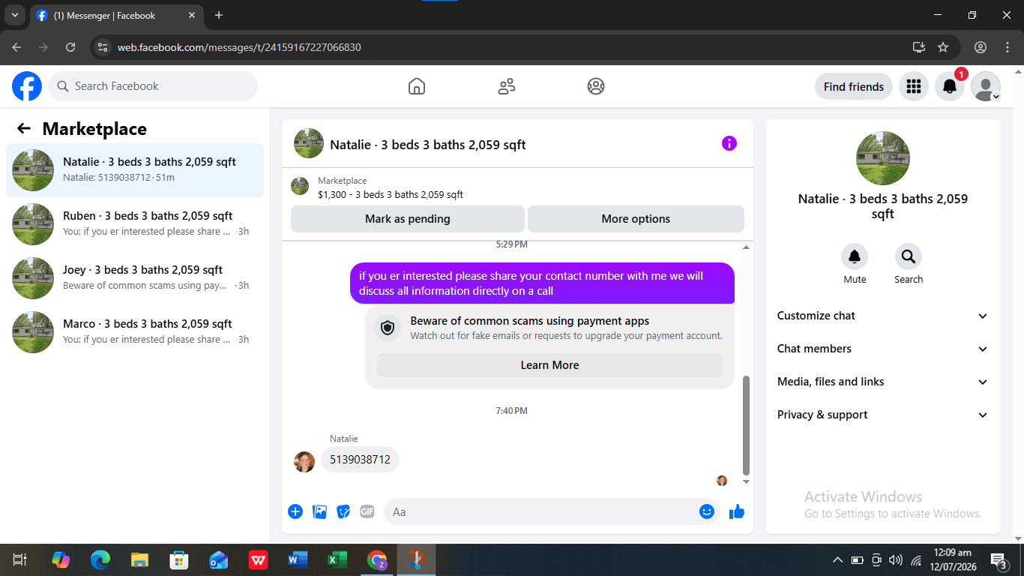Click the Mark as pending button
The image size is (1024, 576).
408,219
